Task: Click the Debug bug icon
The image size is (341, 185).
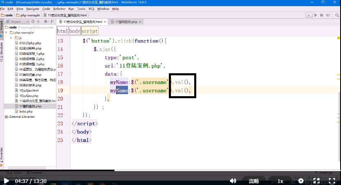Action: click(322, 15)
